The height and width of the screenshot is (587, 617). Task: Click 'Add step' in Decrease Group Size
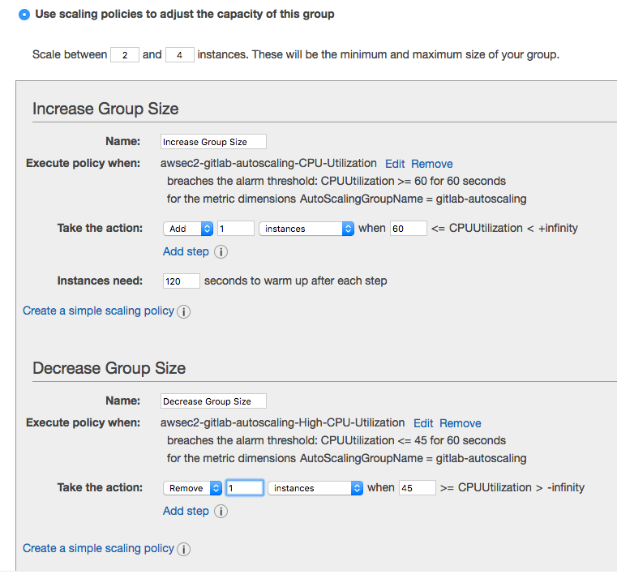[x=186, y=511]
